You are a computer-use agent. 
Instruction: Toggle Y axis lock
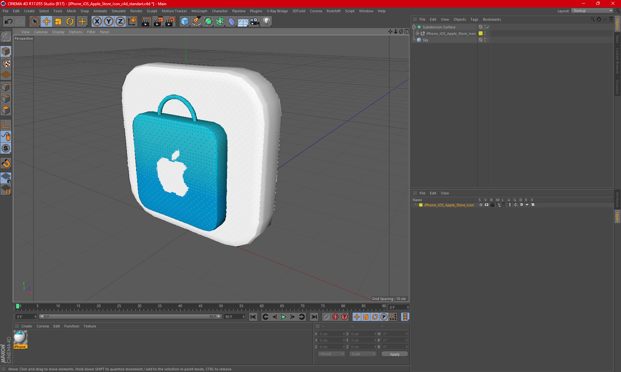click(x=109, y=22)
